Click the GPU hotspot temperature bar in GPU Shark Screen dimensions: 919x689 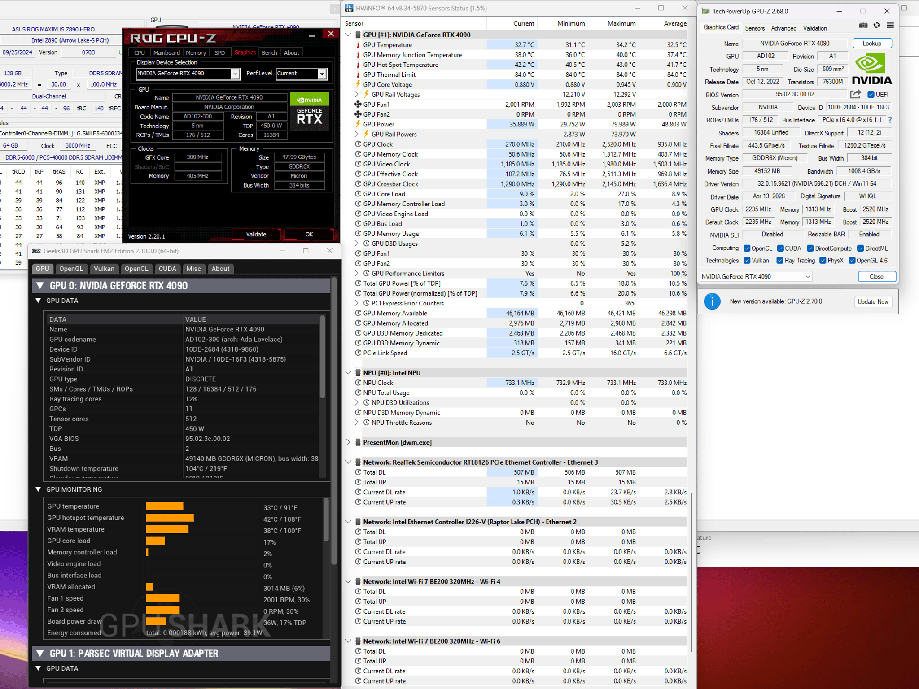point(170,518)
